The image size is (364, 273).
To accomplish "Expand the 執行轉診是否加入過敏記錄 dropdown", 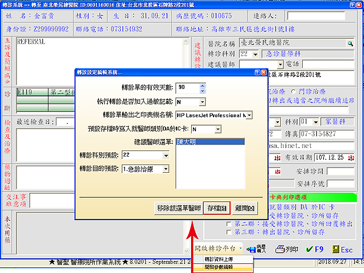I will (x=201, y=101).
